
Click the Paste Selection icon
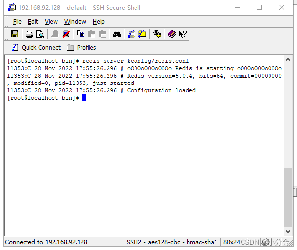tap(103, 34)
